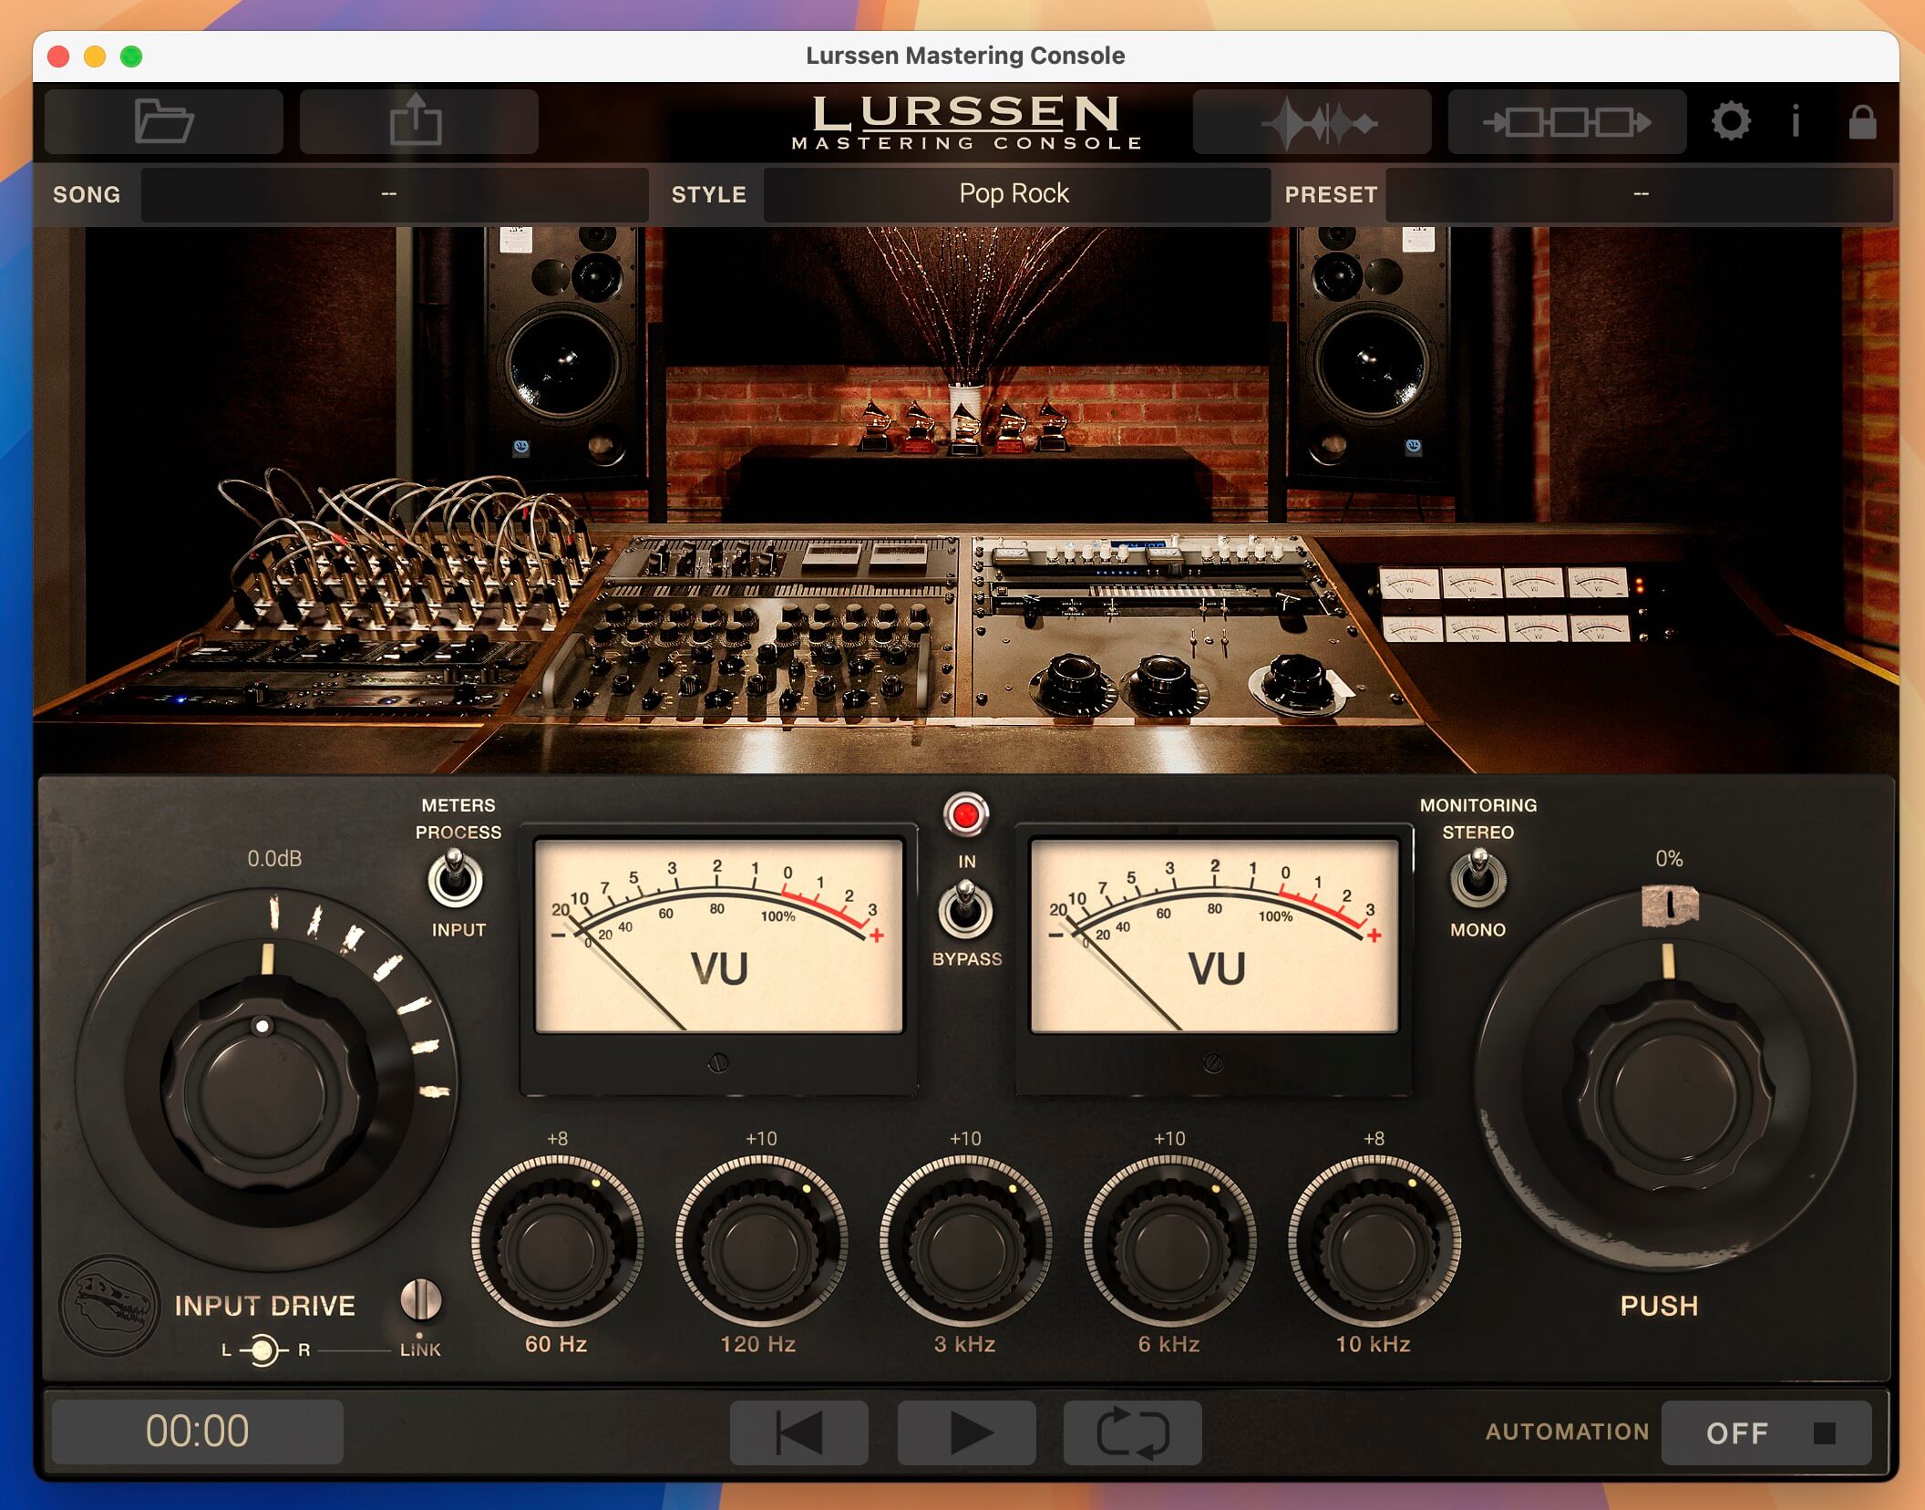Click the +10 value above 6 kHz

[x=1169, y=1138]
